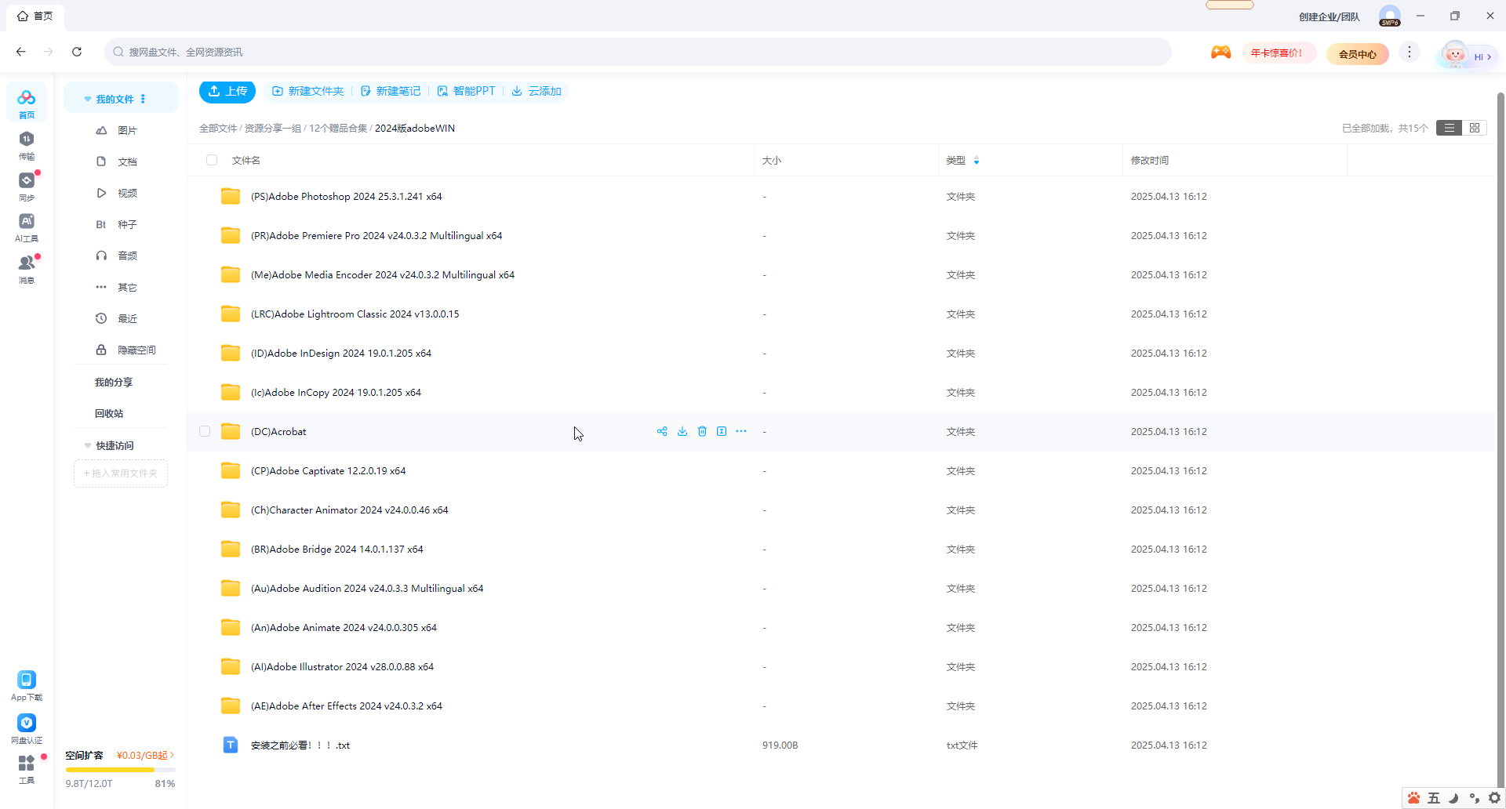Go to 全部文件 in breadcrumb
Screen dimensions: 1506x809
pos(217,129)
